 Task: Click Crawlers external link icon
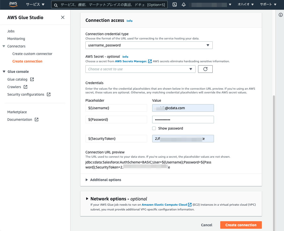point(25,87)
